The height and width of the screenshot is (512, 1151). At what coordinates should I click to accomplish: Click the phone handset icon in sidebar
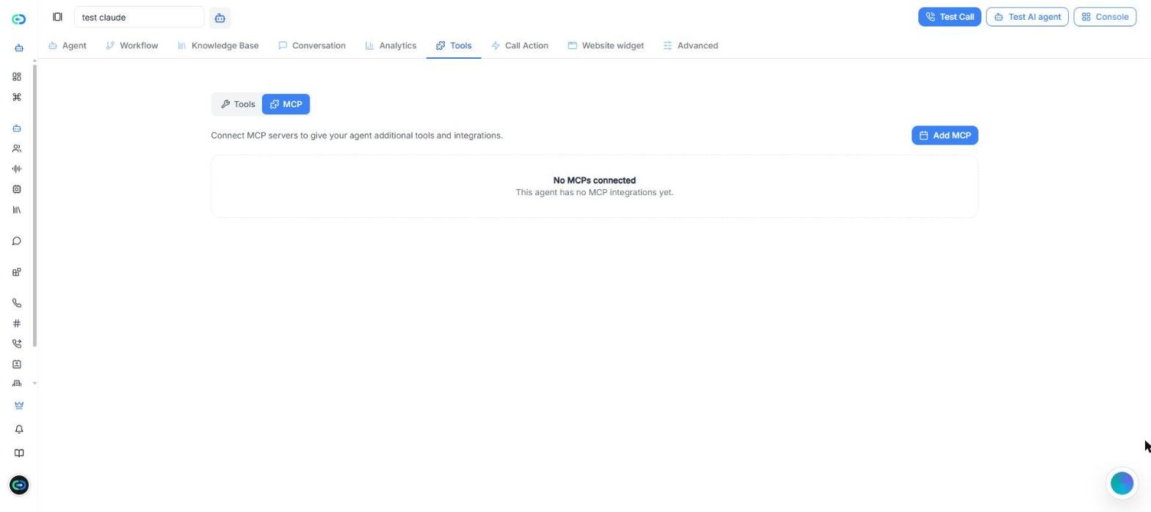(x=17, y=303)
